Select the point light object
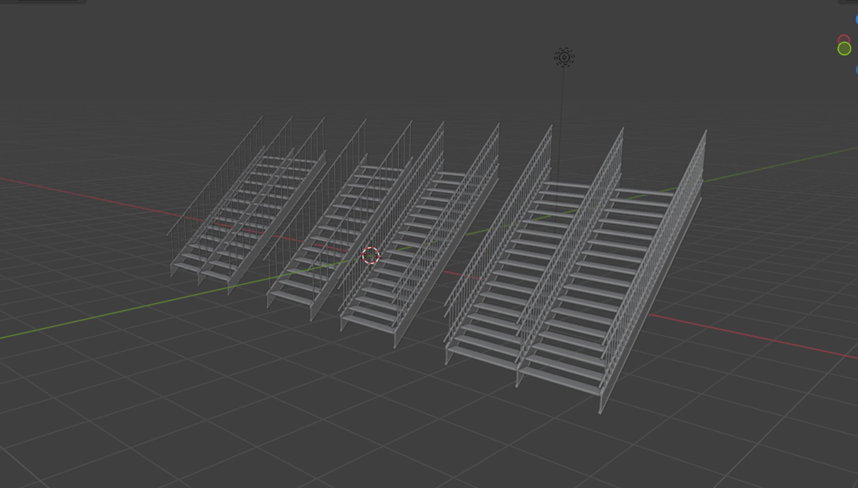858x488 pixels. pos(564,57)
